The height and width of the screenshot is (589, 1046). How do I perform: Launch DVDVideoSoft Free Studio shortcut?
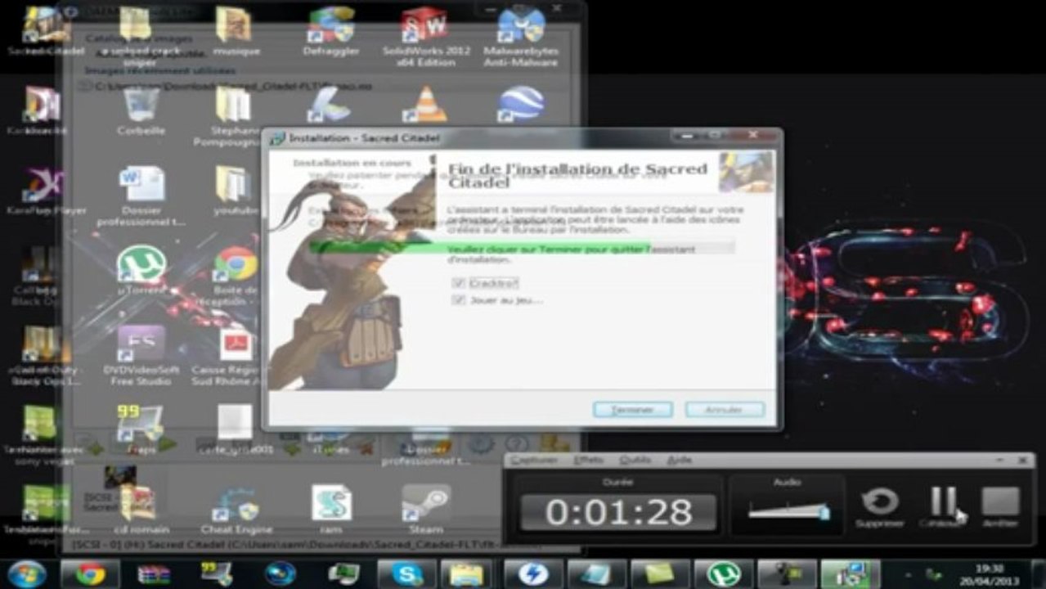[x=141, y=356]
